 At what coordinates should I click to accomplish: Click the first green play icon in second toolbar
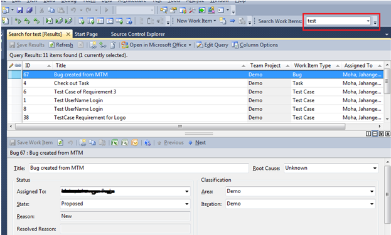(x=18, y=21)
